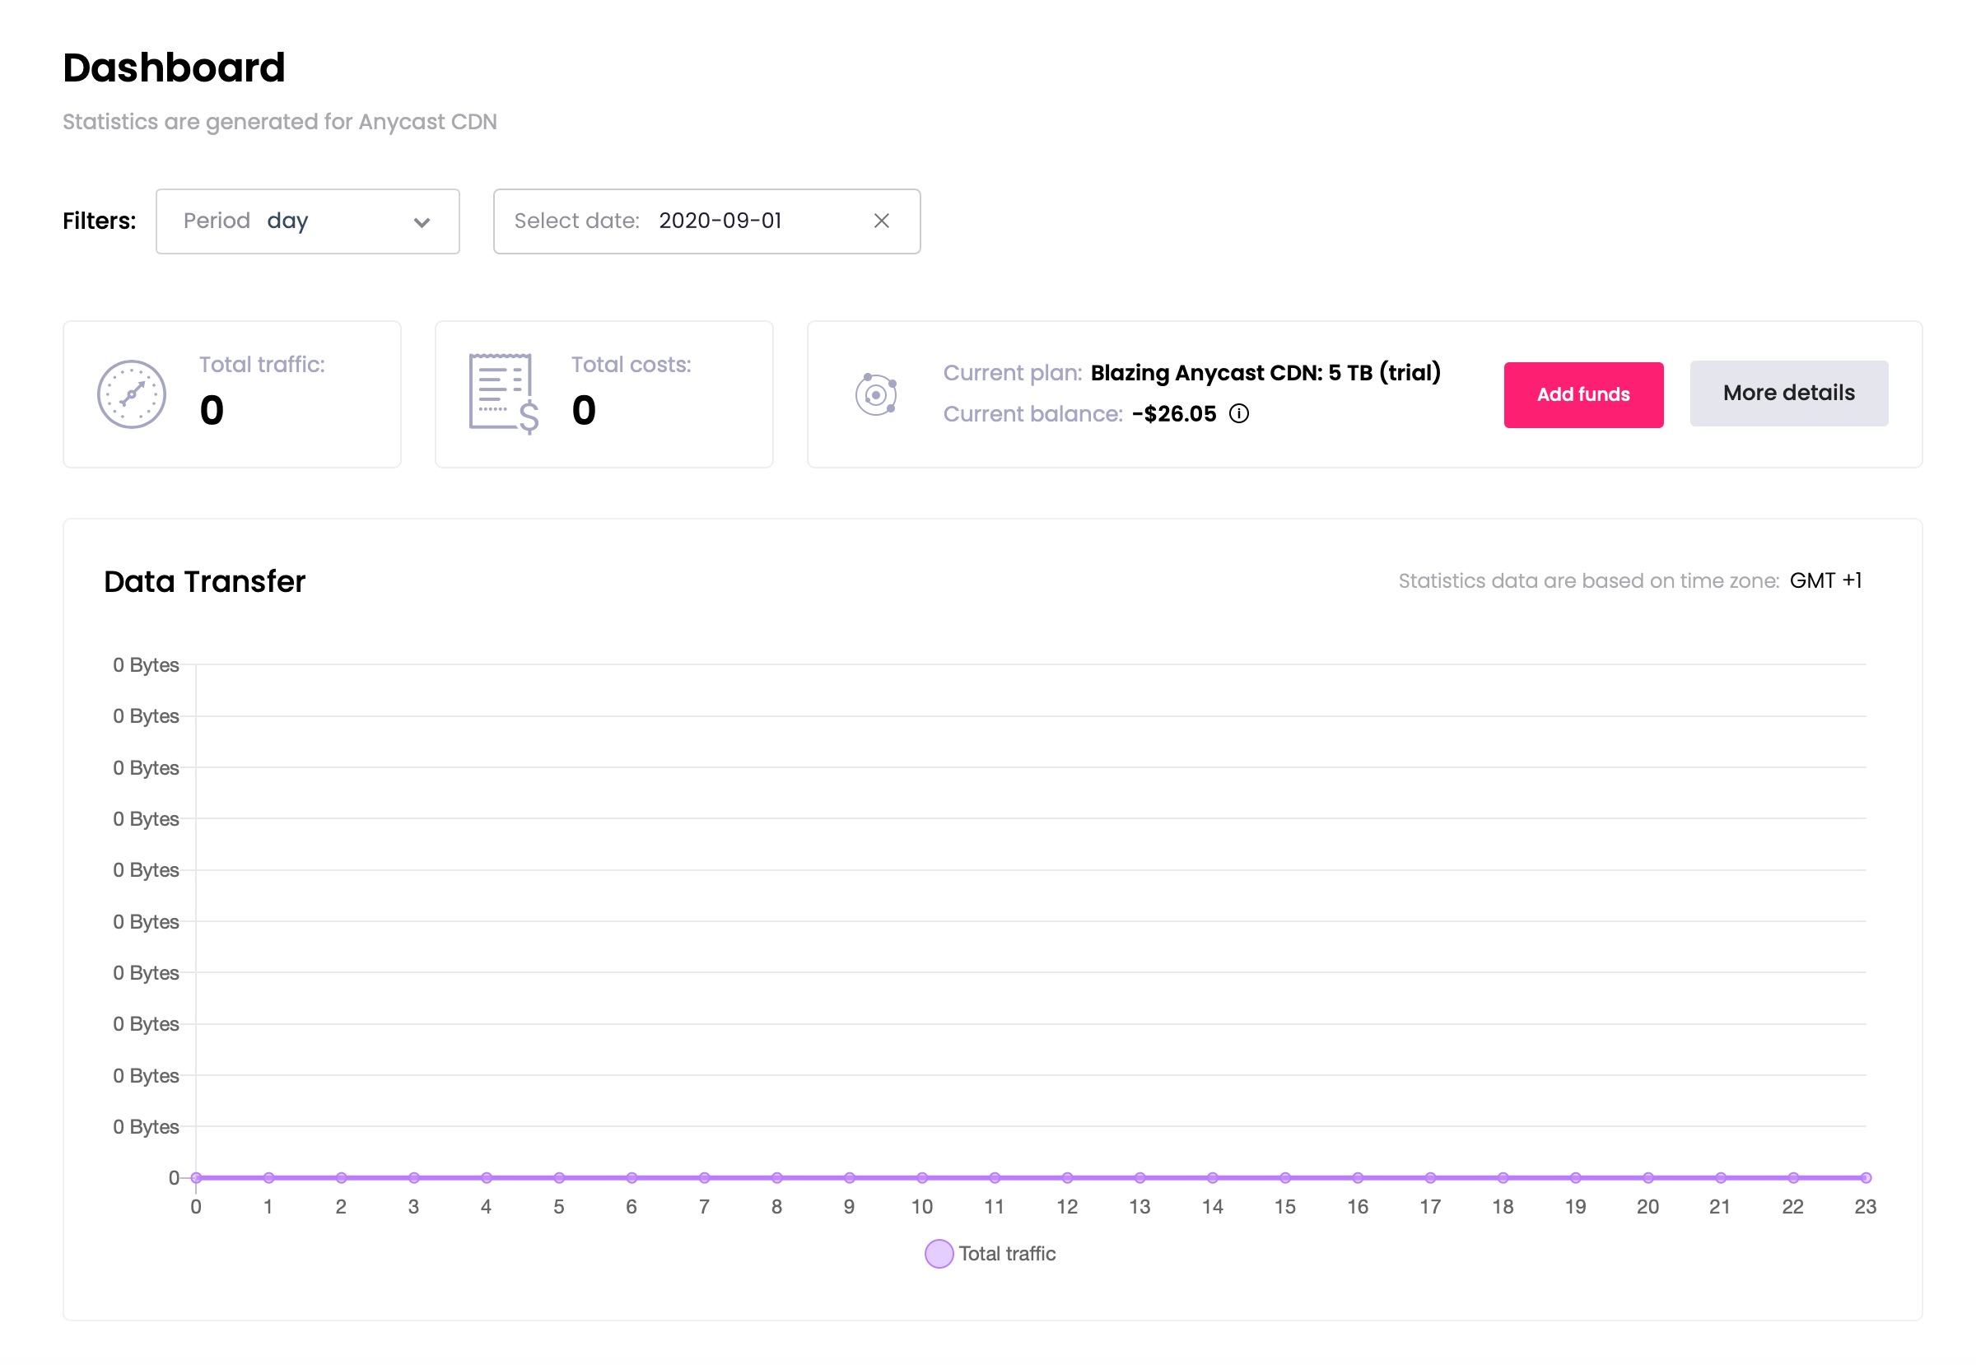Open More details about current plan
Viewport: 1976px width, 1365px height.
(x=1788, y=393)
